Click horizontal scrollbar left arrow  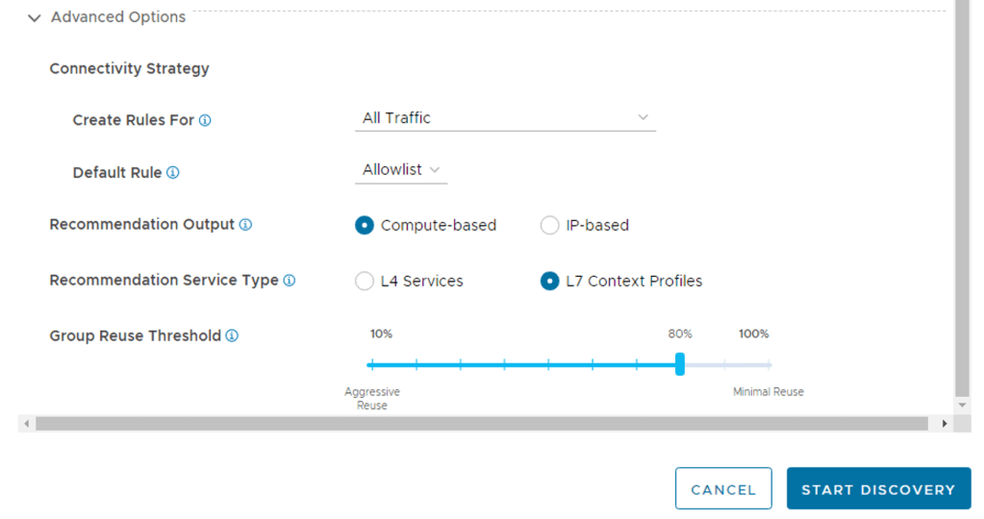point(26,423)
